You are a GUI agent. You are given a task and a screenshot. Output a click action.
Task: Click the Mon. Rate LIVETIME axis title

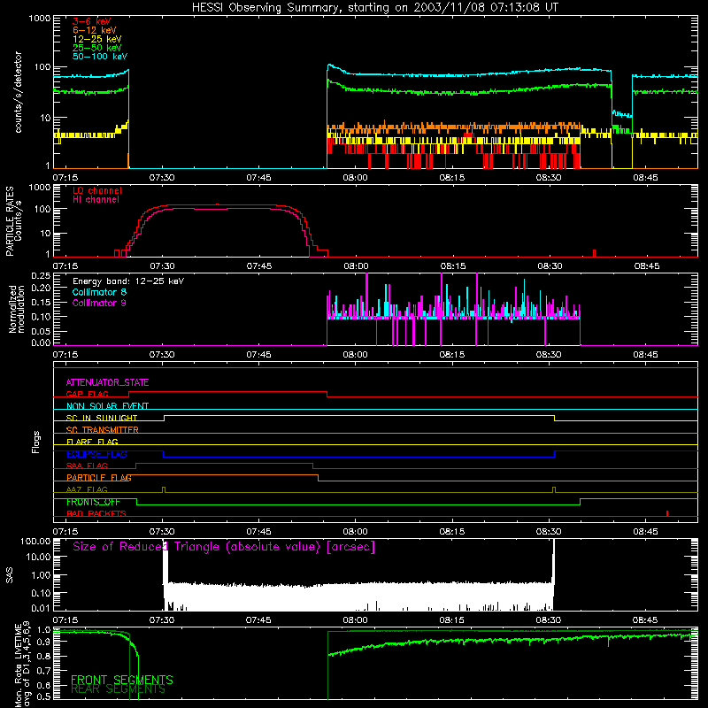(23, 665)
